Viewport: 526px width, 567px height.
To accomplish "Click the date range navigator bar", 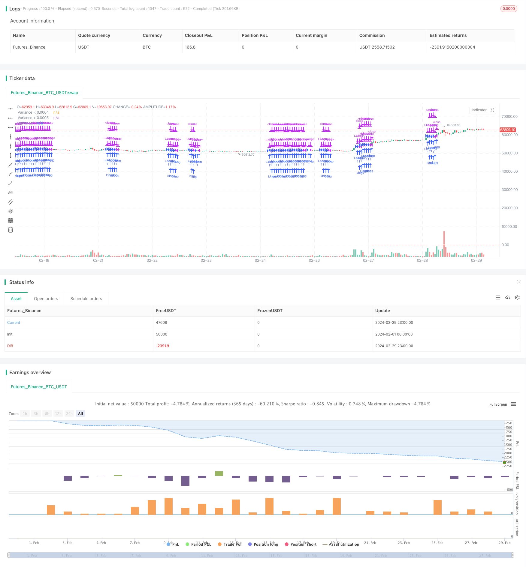I will click(261, 555).
